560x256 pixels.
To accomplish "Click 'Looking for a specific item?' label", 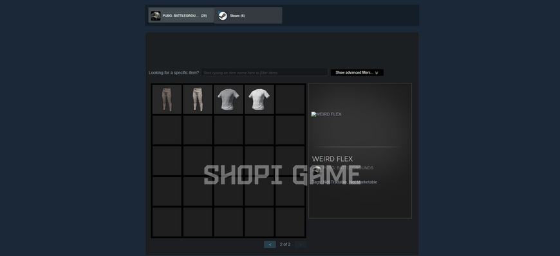I will (x=174, y=73).
